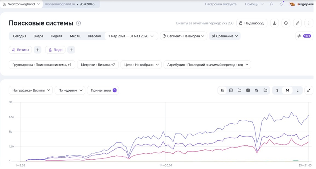Switch to the pie chart icon
The width and height of the screenshot is (316, 169).
click(257, 90)
